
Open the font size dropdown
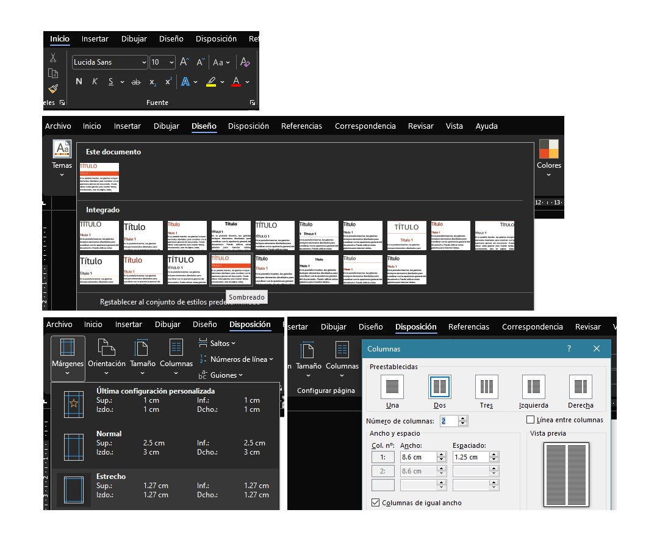pos(163,62)
